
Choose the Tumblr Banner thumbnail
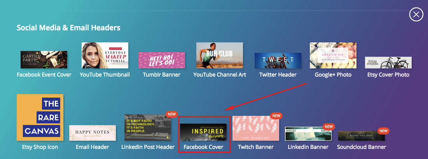(162, 60)
